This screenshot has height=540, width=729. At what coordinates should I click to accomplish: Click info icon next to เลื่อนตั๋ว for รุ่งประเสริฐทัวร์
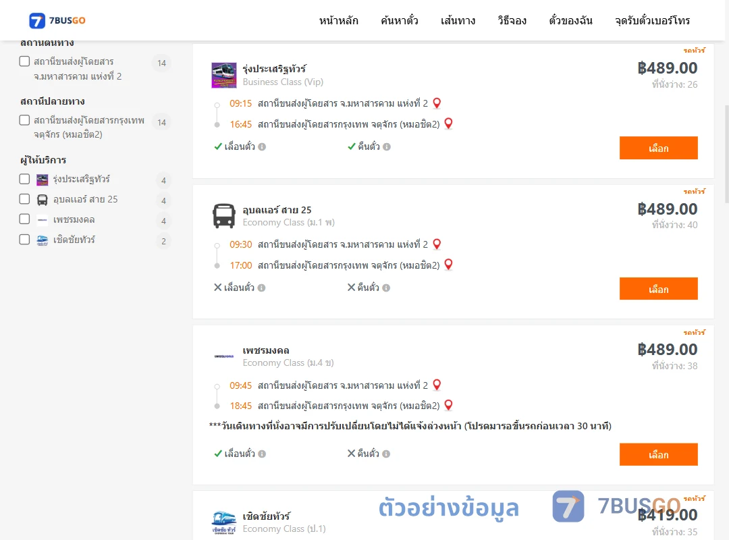pos(262,147)
